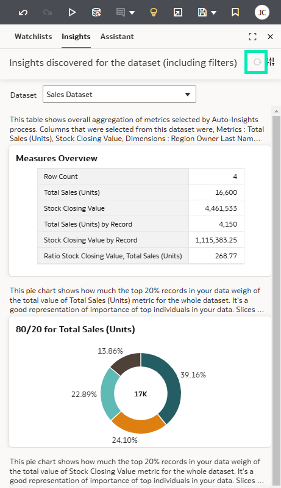Select the orange 24.10% donut slice
Screen dimensions: 281x488
coord(139,423)
